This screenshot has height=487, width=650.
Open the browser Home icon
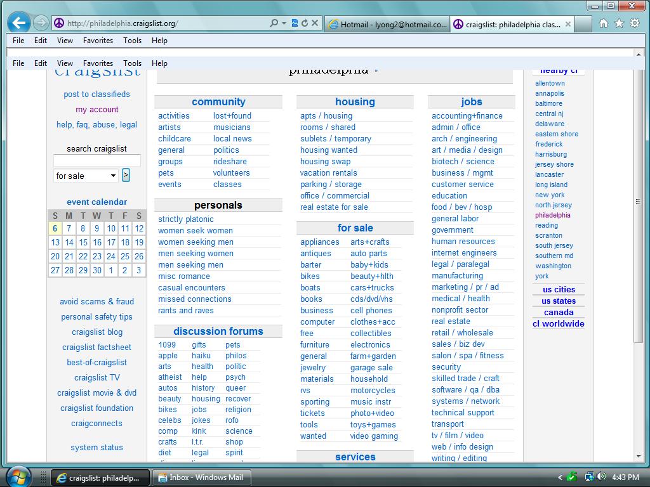pyautogui.click(x=604, y=23)
